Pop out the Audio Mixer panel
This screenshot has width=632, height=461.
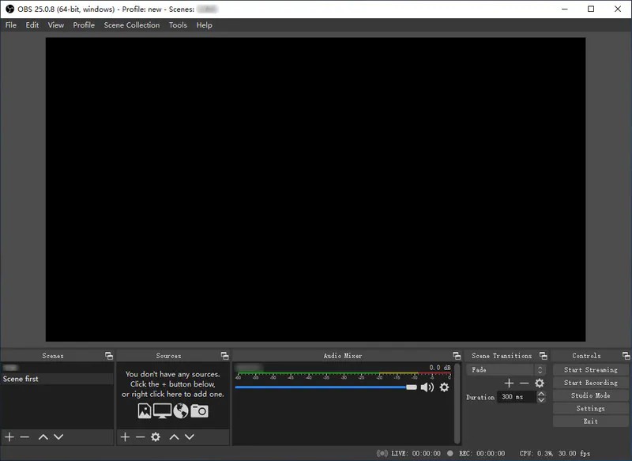[x=456, y=355]
